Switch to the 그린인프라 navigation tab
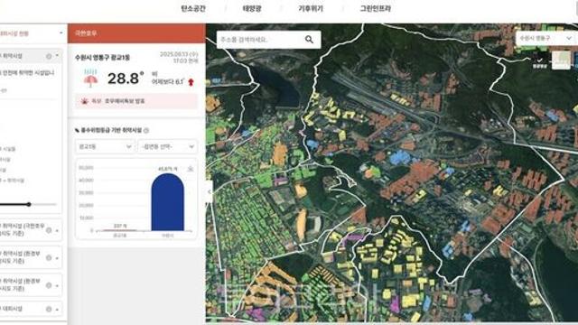Image resolution: width=578 pixels, height=325 pixels. [376, 8]
